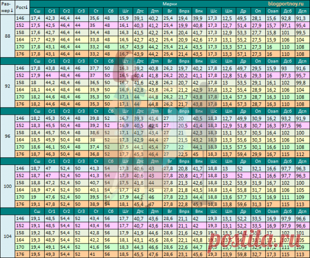The width and height of the screenshot is (310, 258).
Task: Click Сш value 19,5 in size 104 row 176
Action: (37, 254)
